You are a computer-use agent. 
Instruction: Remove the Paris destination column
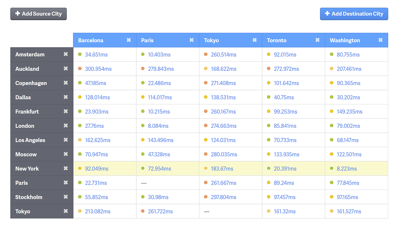(191, 40)
